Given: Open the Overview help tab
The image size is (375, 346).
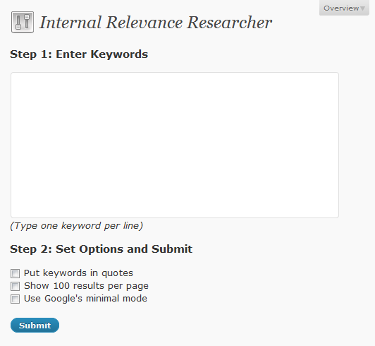Looking at the screenshot, I should [x=344, y=8].
